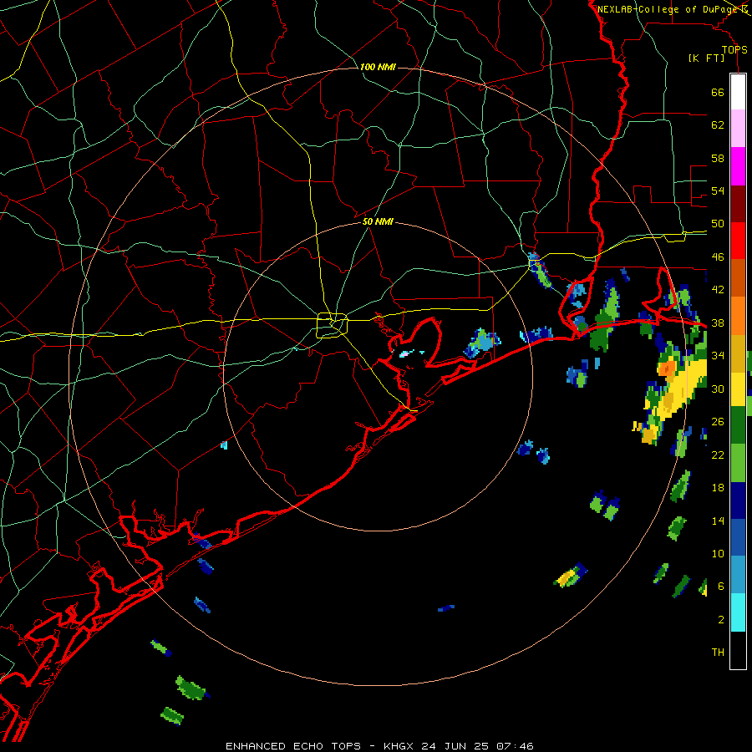752x752 pixels.
Task: Click the yellow-cored echo cell in the southern Gulf
Action: pos(569,575)
